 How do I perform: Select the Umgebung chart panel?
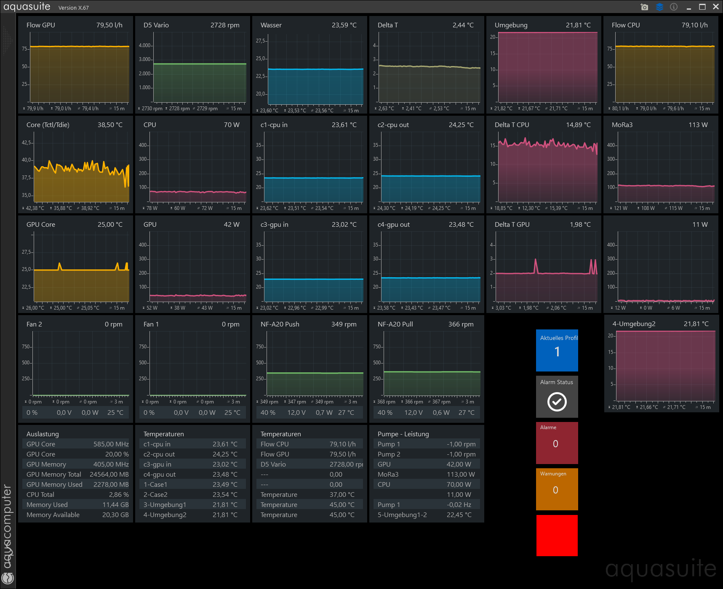[544, 65]
